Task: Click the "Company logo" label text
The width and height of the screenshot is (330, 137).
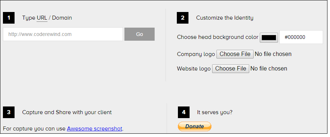Action: pos(196,54)
